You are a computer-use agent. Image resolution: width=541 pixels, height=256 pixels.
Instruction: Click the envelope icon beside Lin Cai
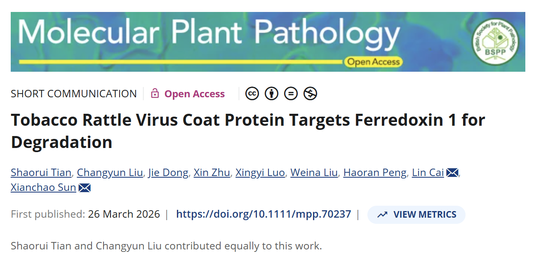(452, 173)
